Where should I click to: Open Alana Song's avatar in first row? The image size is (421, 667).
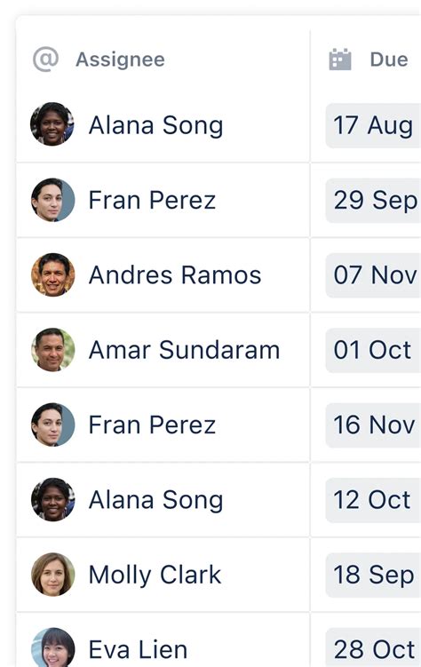coord(52,124)
